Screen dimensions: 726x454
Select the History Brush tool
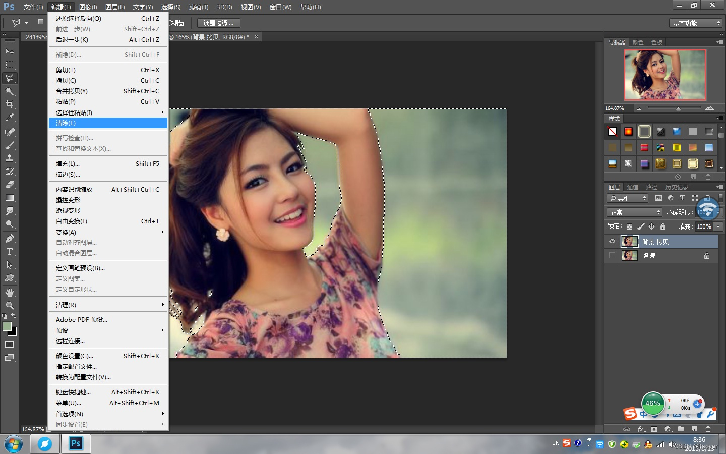pyautogui.click(x=10, y=172)
